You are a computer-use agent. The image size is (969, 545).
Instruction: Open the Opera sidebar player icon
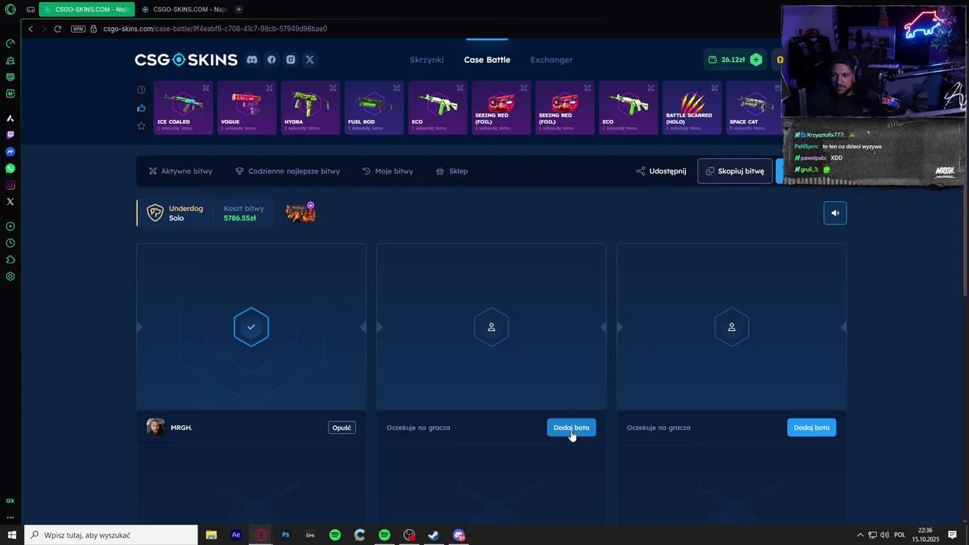click(x=11, y=226)
